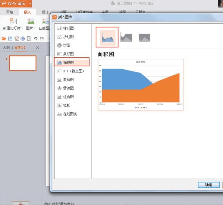223x205 pixels.
Task: Click the 新建幻灯片 new slide icon
Action: tap(13, 21)
